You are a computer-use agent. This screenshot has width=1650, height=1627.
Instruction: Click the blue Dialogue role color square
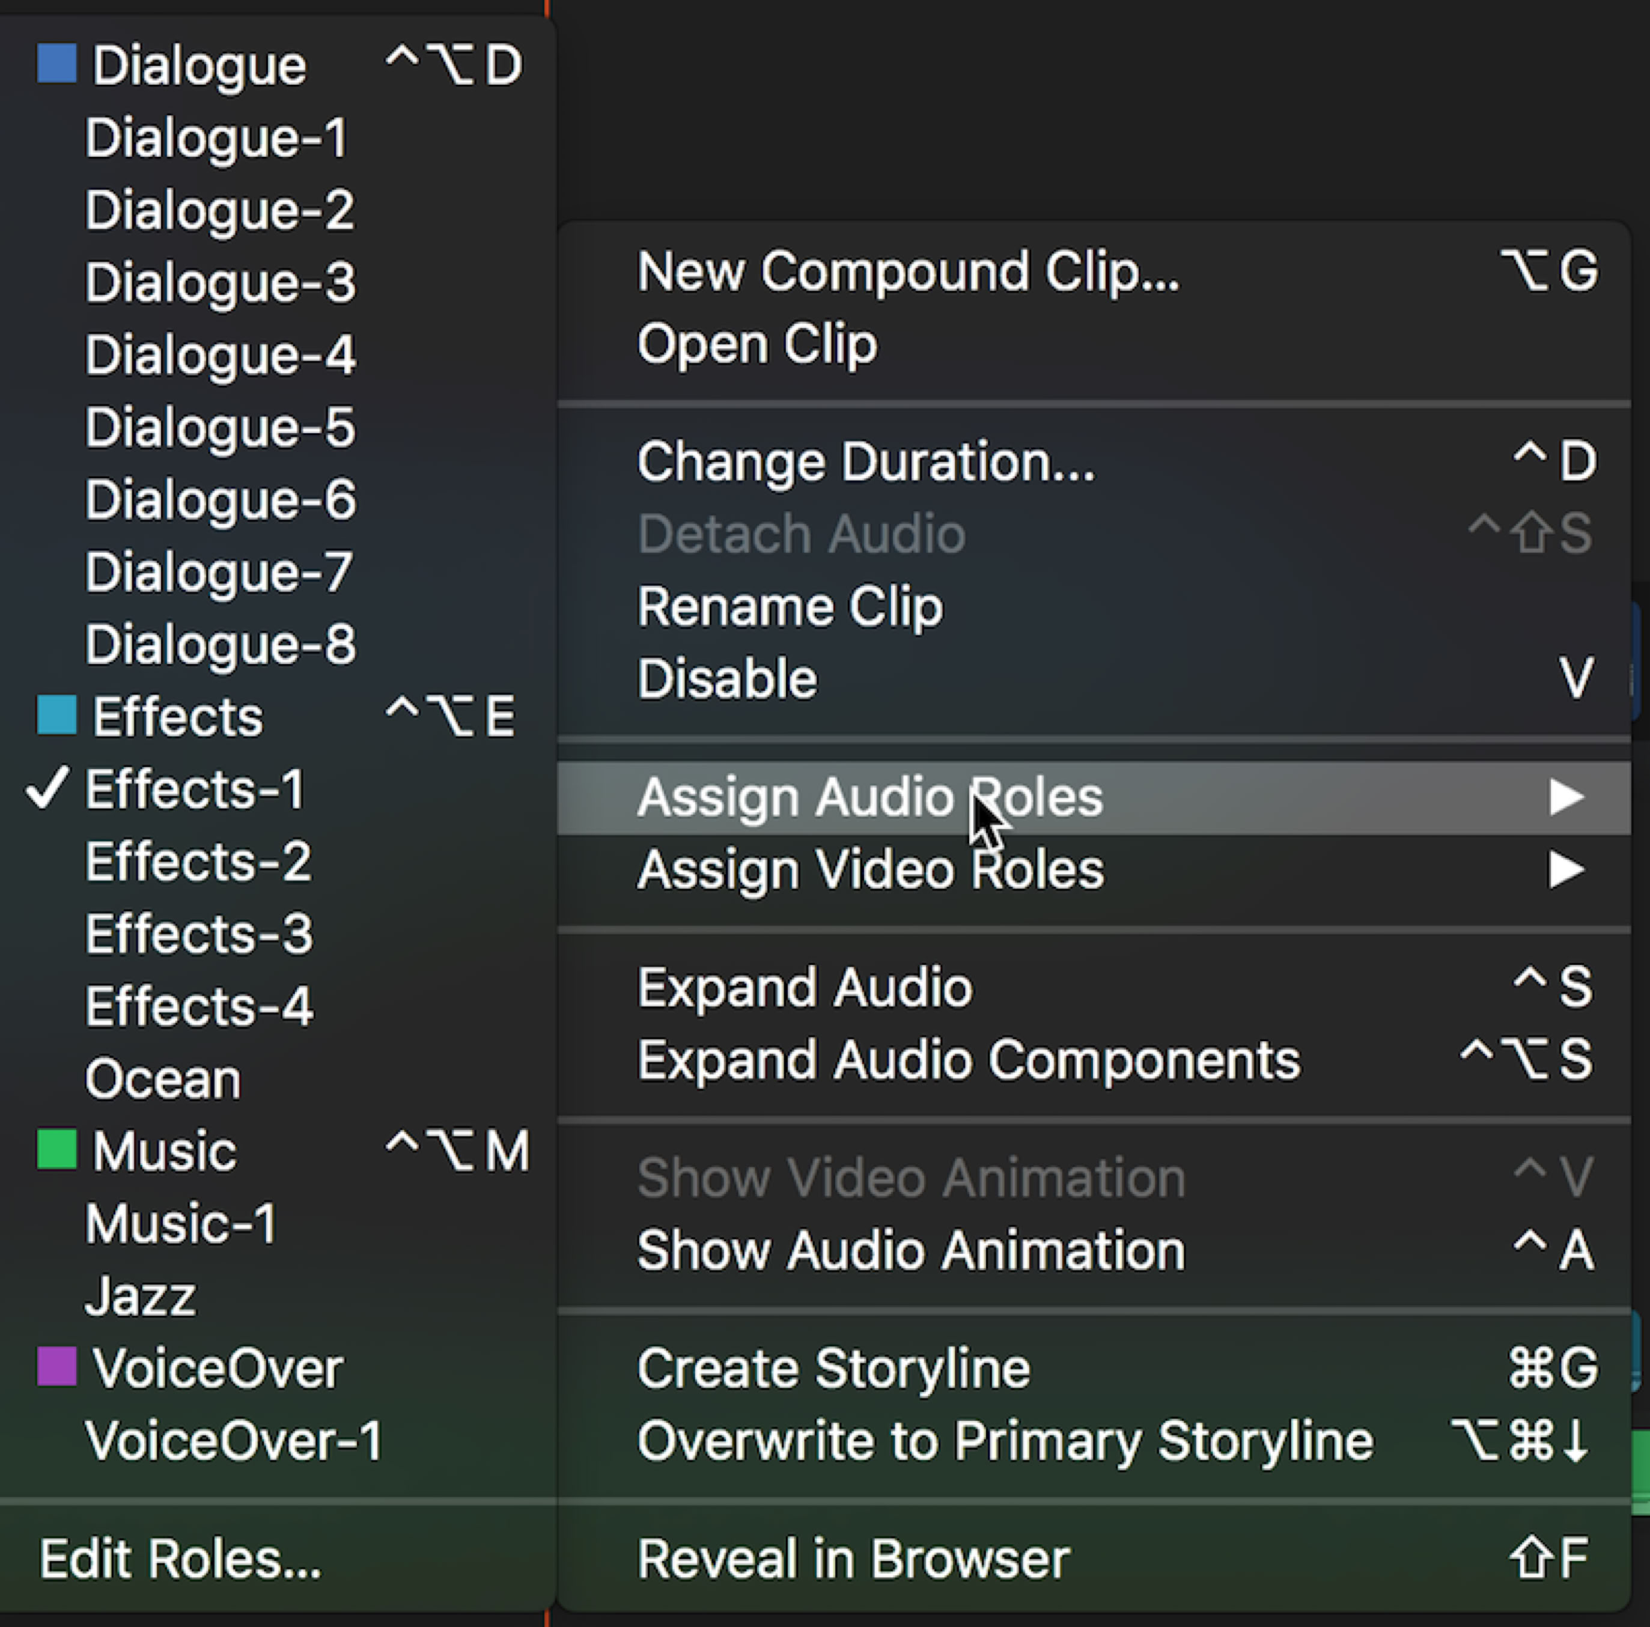point(57,64)
